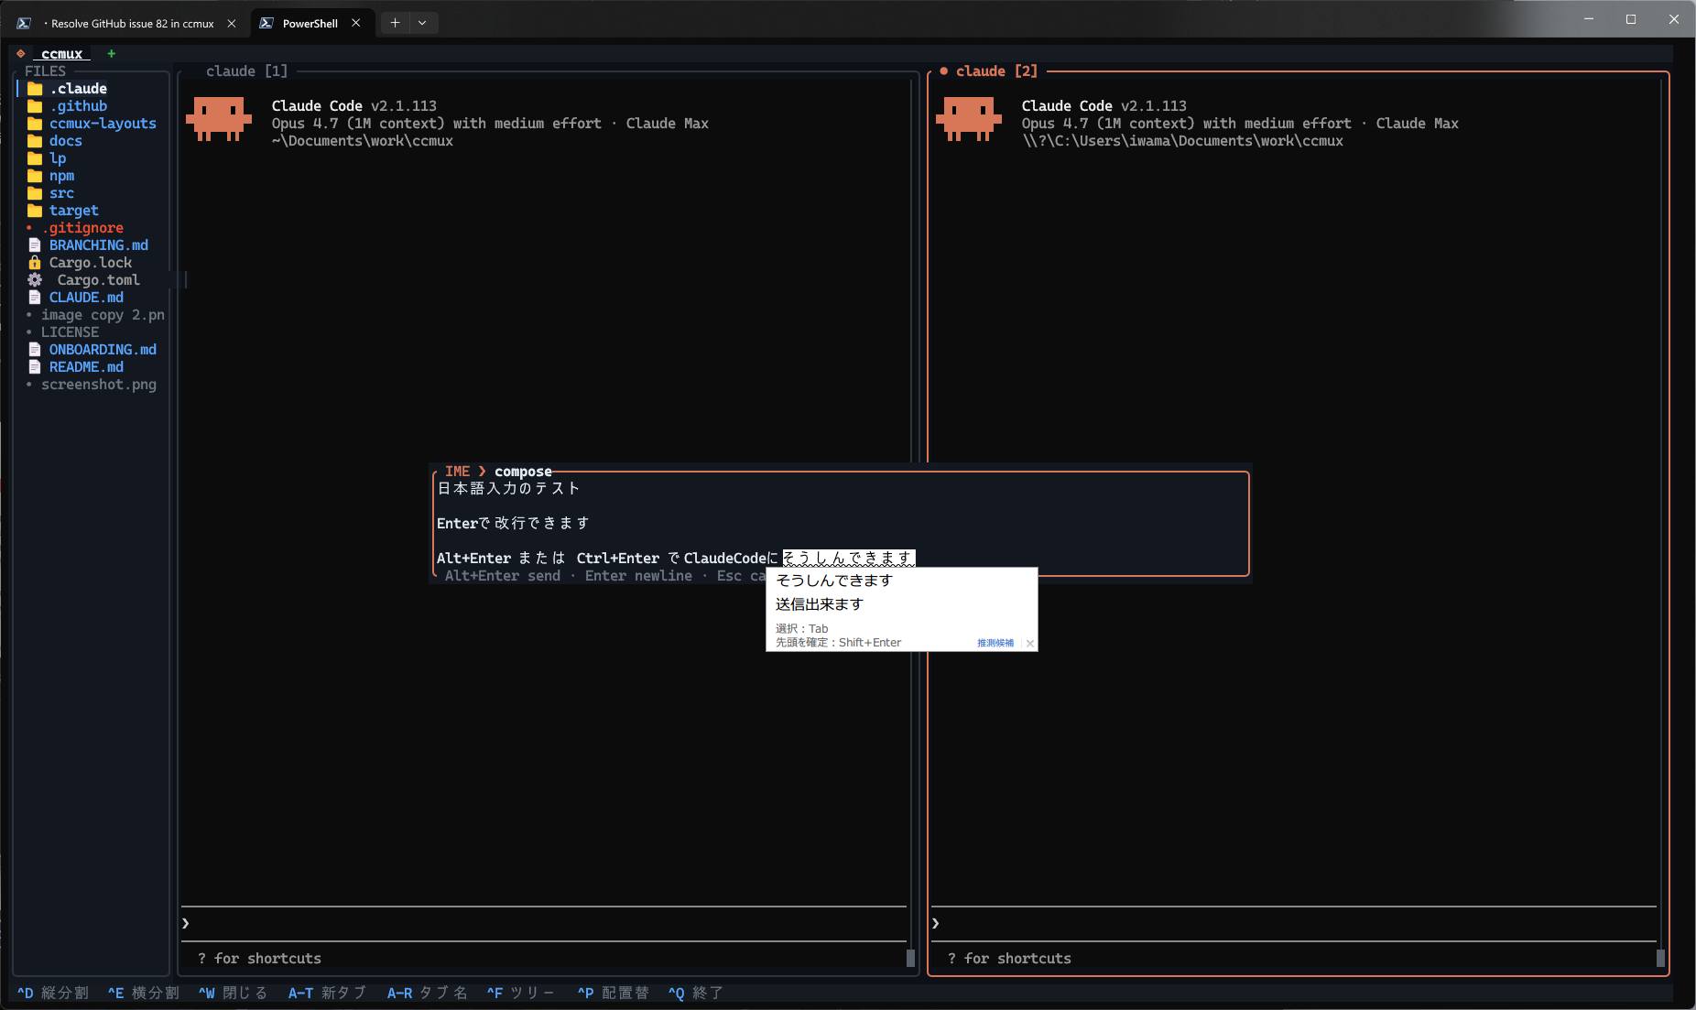
Task: Choose IME candidate そうしんできます
Action: point(834,581)
